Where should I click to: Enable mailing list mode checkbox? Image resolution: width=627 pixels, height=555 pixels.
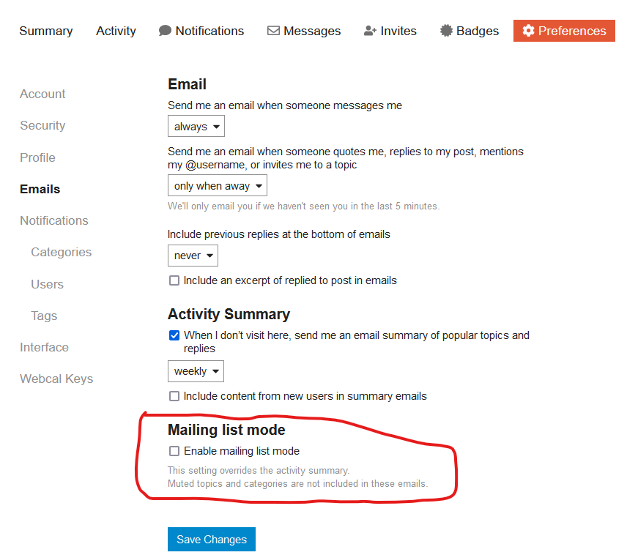[x=174, y=451]
